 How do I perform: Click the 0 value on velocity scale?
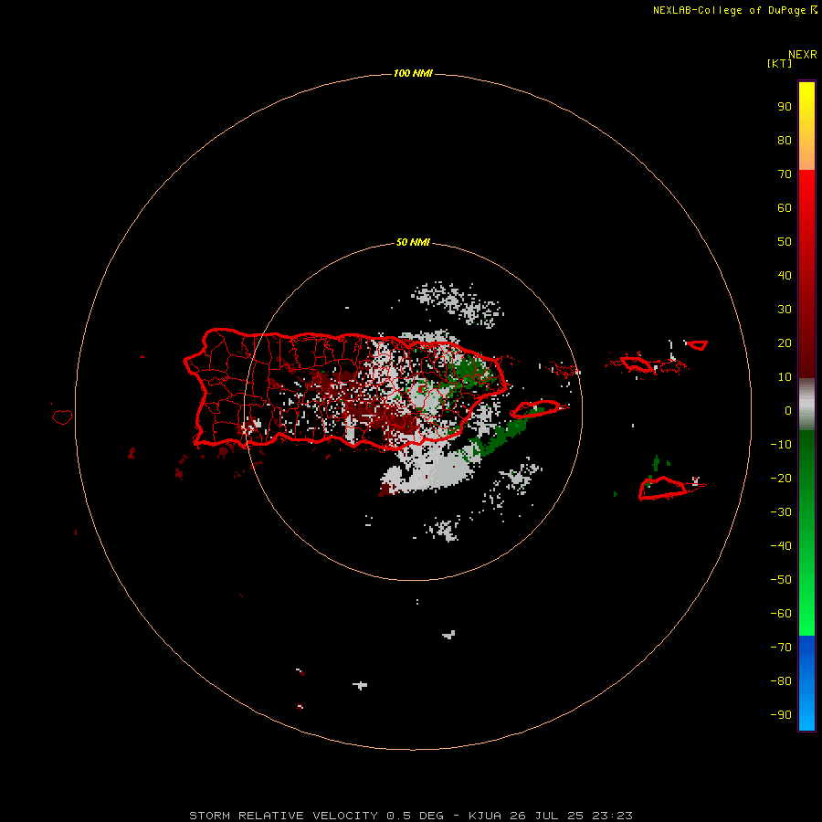[x=788, y=410]
